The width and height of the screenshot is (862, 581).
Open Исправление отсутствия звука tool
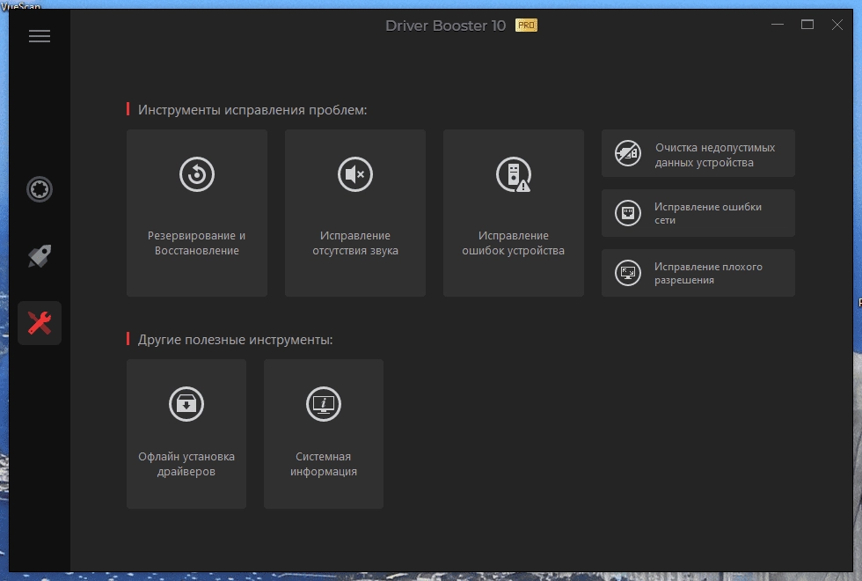[355, 213]
